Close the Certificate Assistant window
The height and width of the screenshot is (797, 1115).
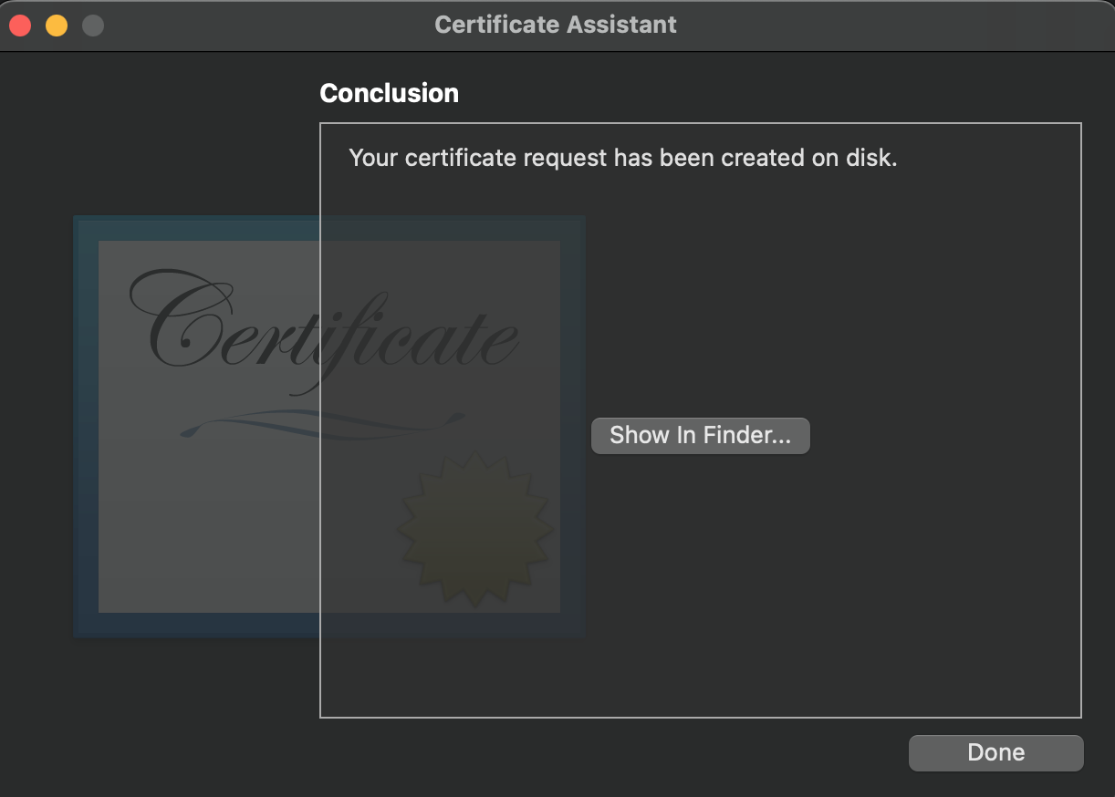click(20, 25)
